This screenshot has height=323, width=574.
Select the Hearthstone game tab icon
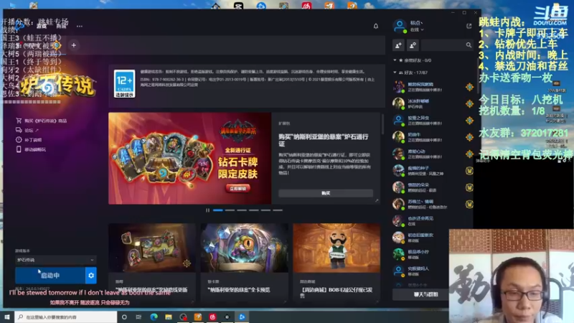(57, 45)
